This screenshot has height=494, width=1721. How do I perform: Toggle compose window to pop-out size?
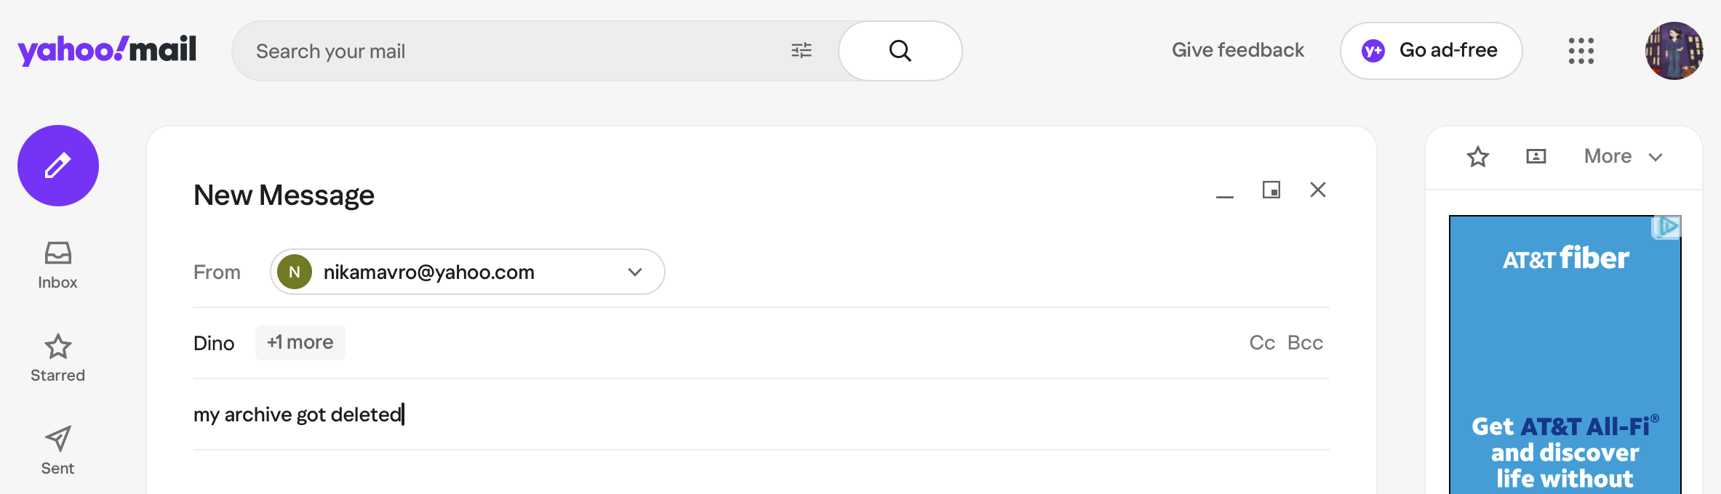click(1271, 190)
